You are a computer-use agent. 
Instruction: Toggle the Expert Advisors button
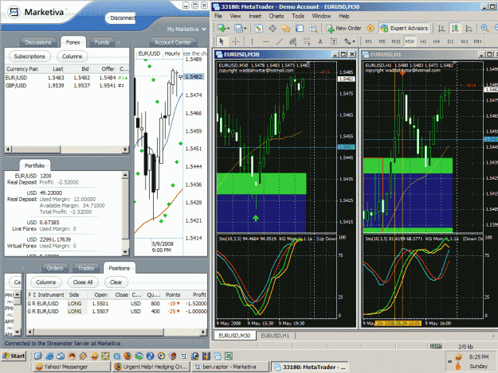click(x=405, y=28)
